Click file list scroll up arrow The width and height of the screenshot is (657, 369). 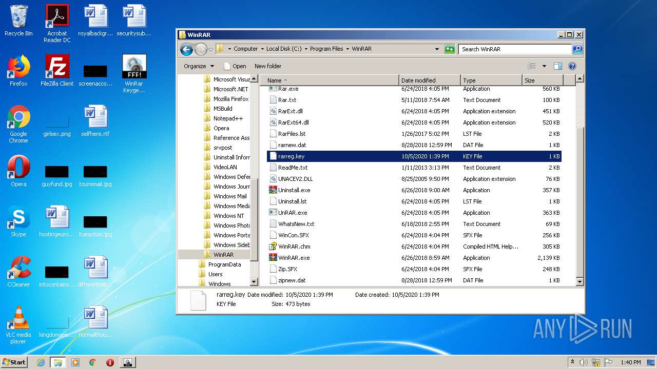coord(579,79)
